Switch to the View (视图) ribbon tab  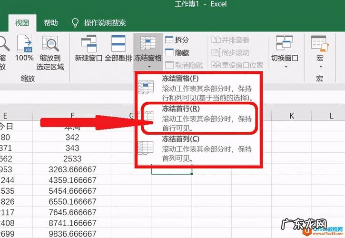22,22
